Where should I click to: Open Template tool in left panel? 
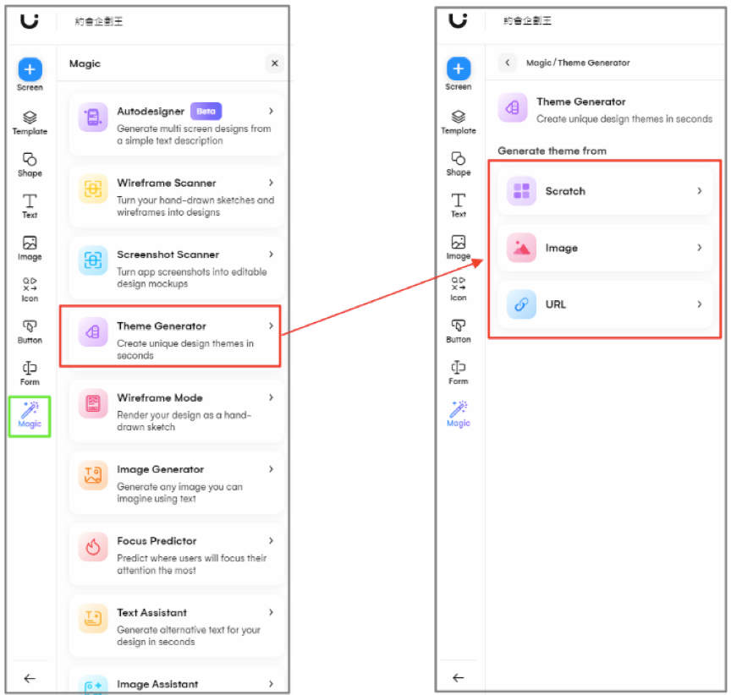(x=30, y=123)
